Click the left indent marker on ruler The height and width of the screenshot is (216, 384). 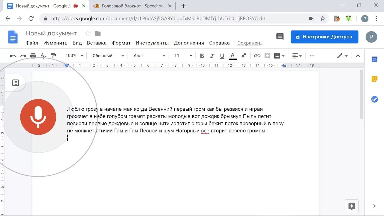click(67, 66)
